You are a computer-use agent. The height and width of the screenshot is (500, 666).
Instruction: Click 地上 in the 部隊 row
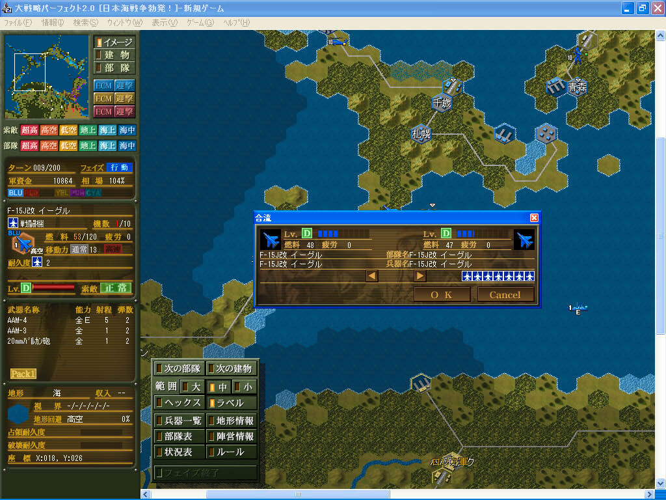[x=88, y=146]
